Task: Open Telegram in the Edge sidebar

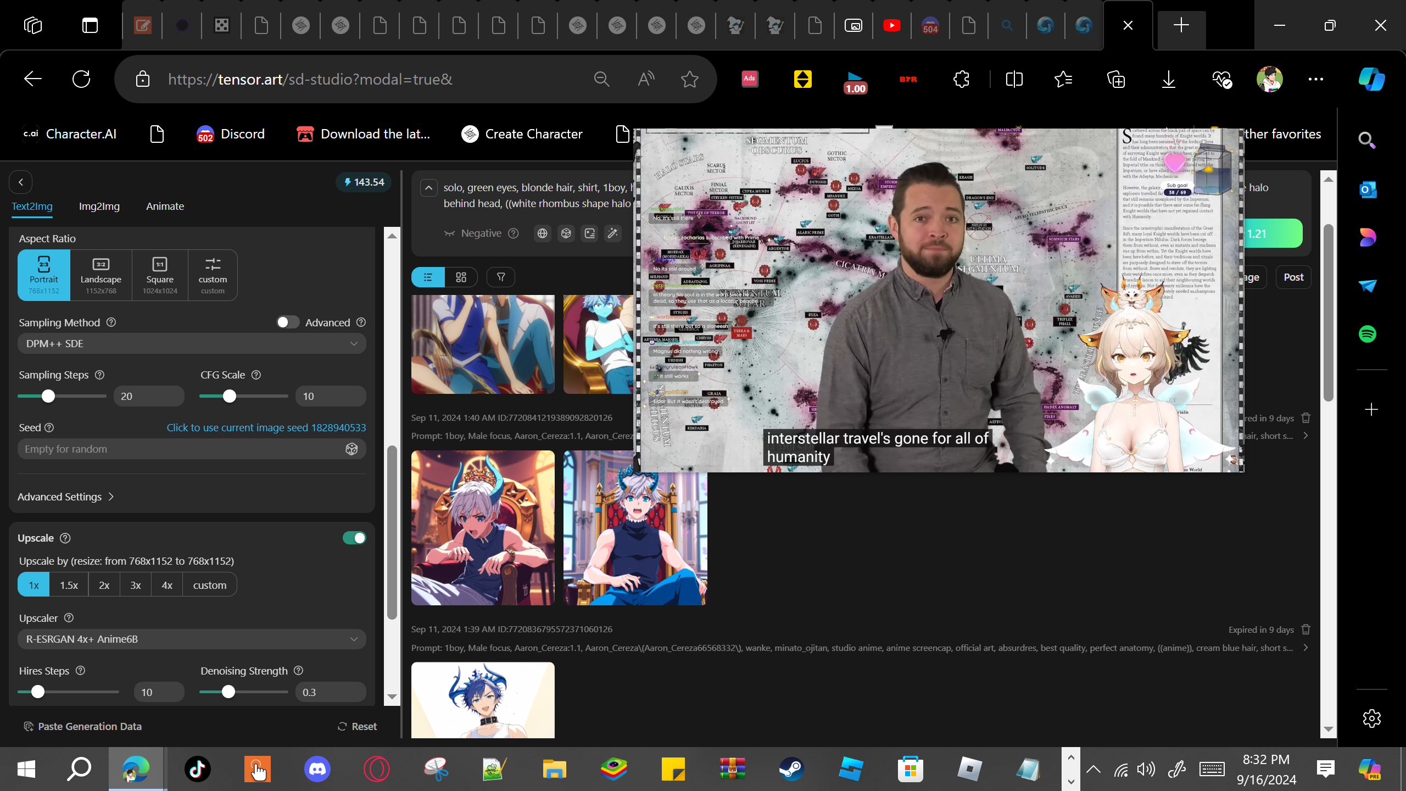Action: pos(1368,286)
